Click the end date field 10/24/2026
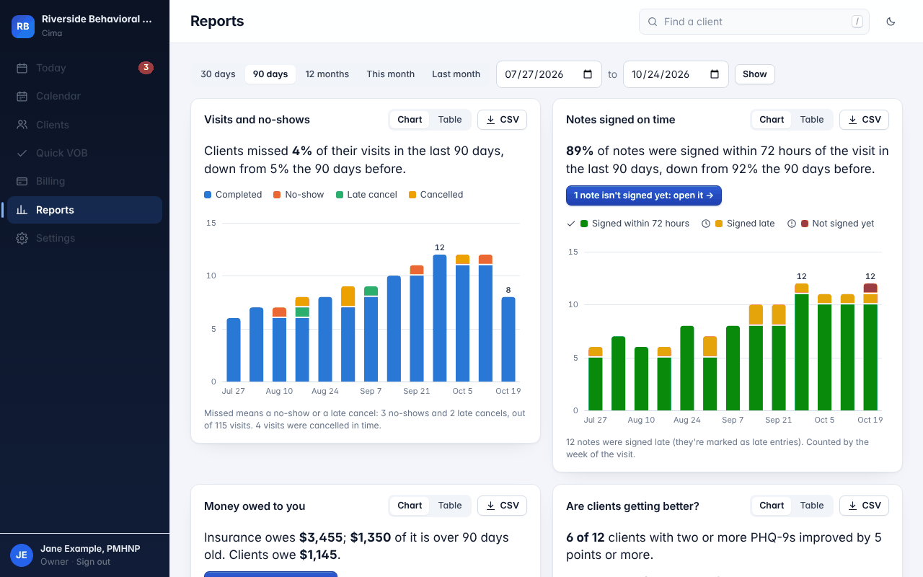This screenshot has height=577, width=923. coord(676,74)
